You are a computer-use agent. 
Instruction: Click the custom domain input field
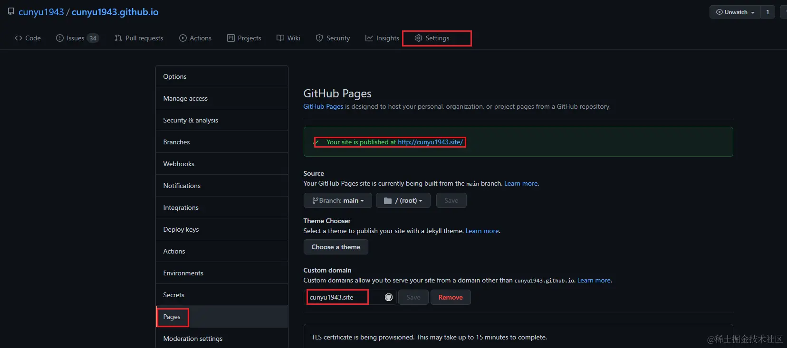coord(350,297)
